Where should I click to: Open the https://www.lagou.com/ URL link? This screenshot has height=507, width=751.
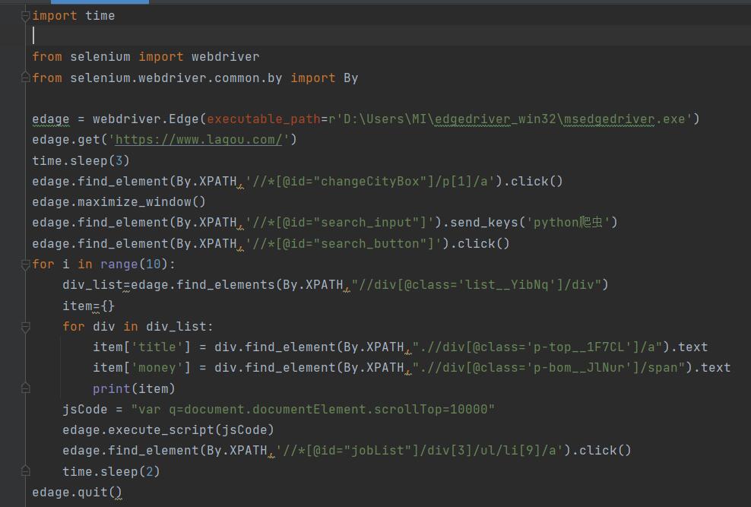pos(199,140)
